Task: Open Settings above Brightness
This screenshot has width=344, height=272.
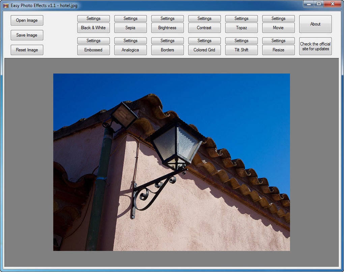Action: [x=167, y=19]
